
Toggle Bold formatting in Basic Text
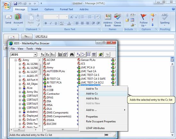[x=46, y=23]
